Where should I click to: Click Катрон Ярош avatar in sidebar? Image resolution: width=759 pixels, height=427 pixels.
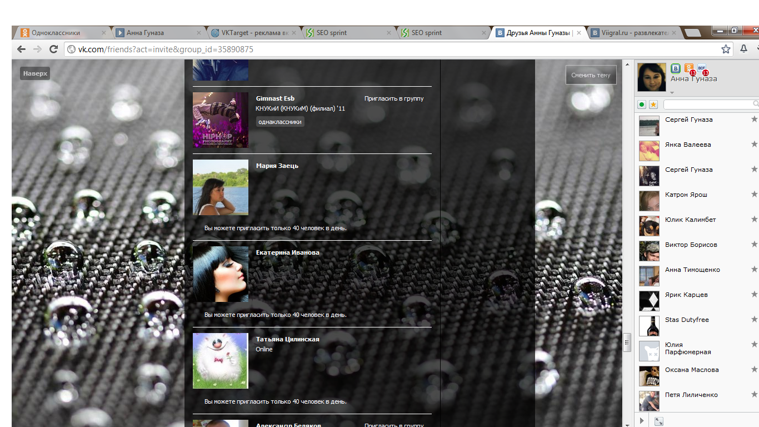(x=649, y=201)
